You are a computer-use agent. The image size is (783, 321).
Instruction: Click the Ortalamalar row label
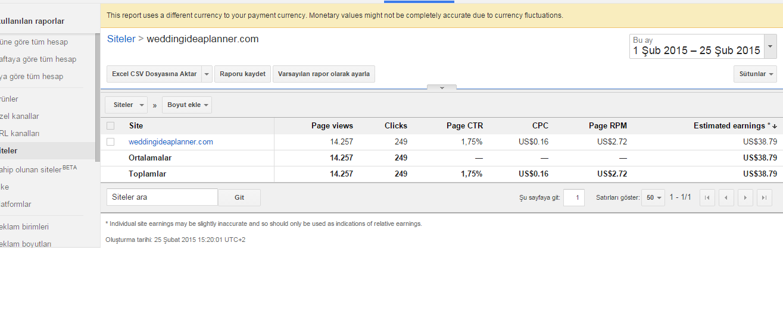[x=150, y=158]
